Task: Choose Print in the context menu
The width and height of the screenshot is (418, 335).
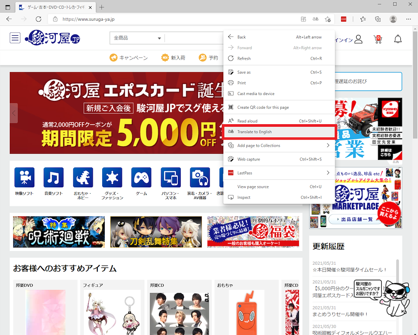Action: pos(279,83)
